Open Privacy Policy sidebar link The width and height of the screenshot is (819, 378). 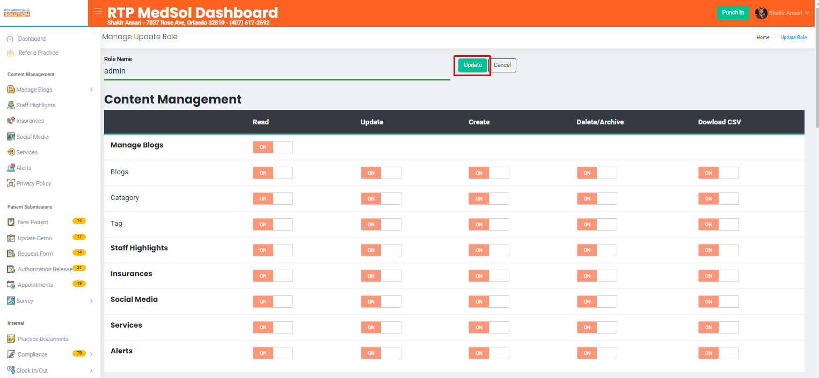(34, 183)
